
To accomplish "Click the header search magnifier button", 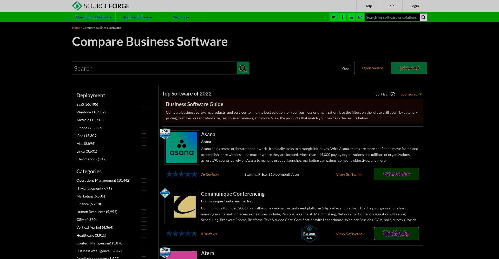I will pyautogui.click(x=423, y=17).
